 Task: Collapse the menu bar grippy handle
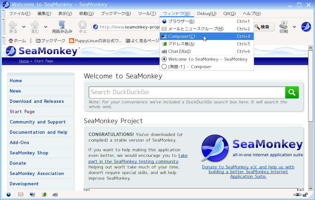pos(3,13)
